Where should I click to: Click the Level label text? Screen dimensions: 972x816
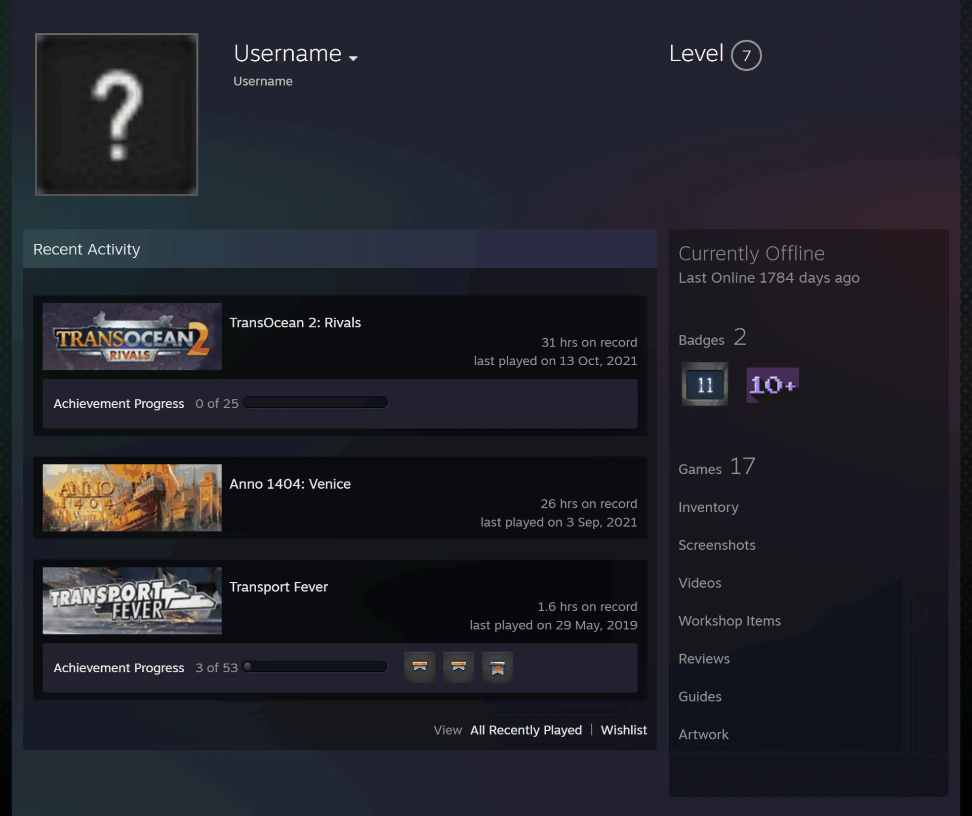696,54
